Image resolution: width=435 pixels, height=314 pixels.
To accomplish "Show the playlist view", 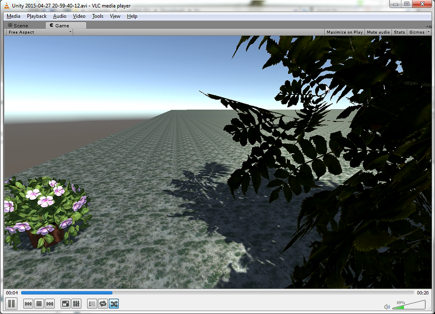I will 92,303.
